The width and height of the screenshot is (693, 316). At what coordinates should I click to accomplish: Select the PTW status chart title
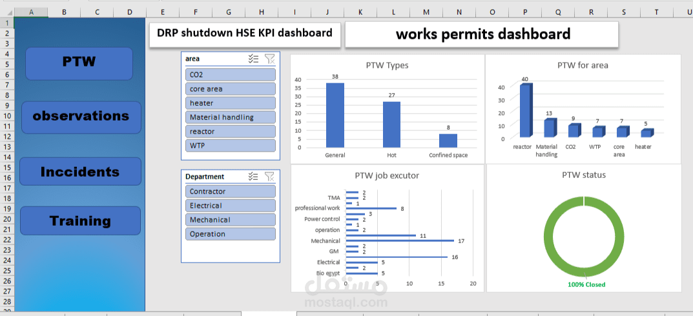584,175
